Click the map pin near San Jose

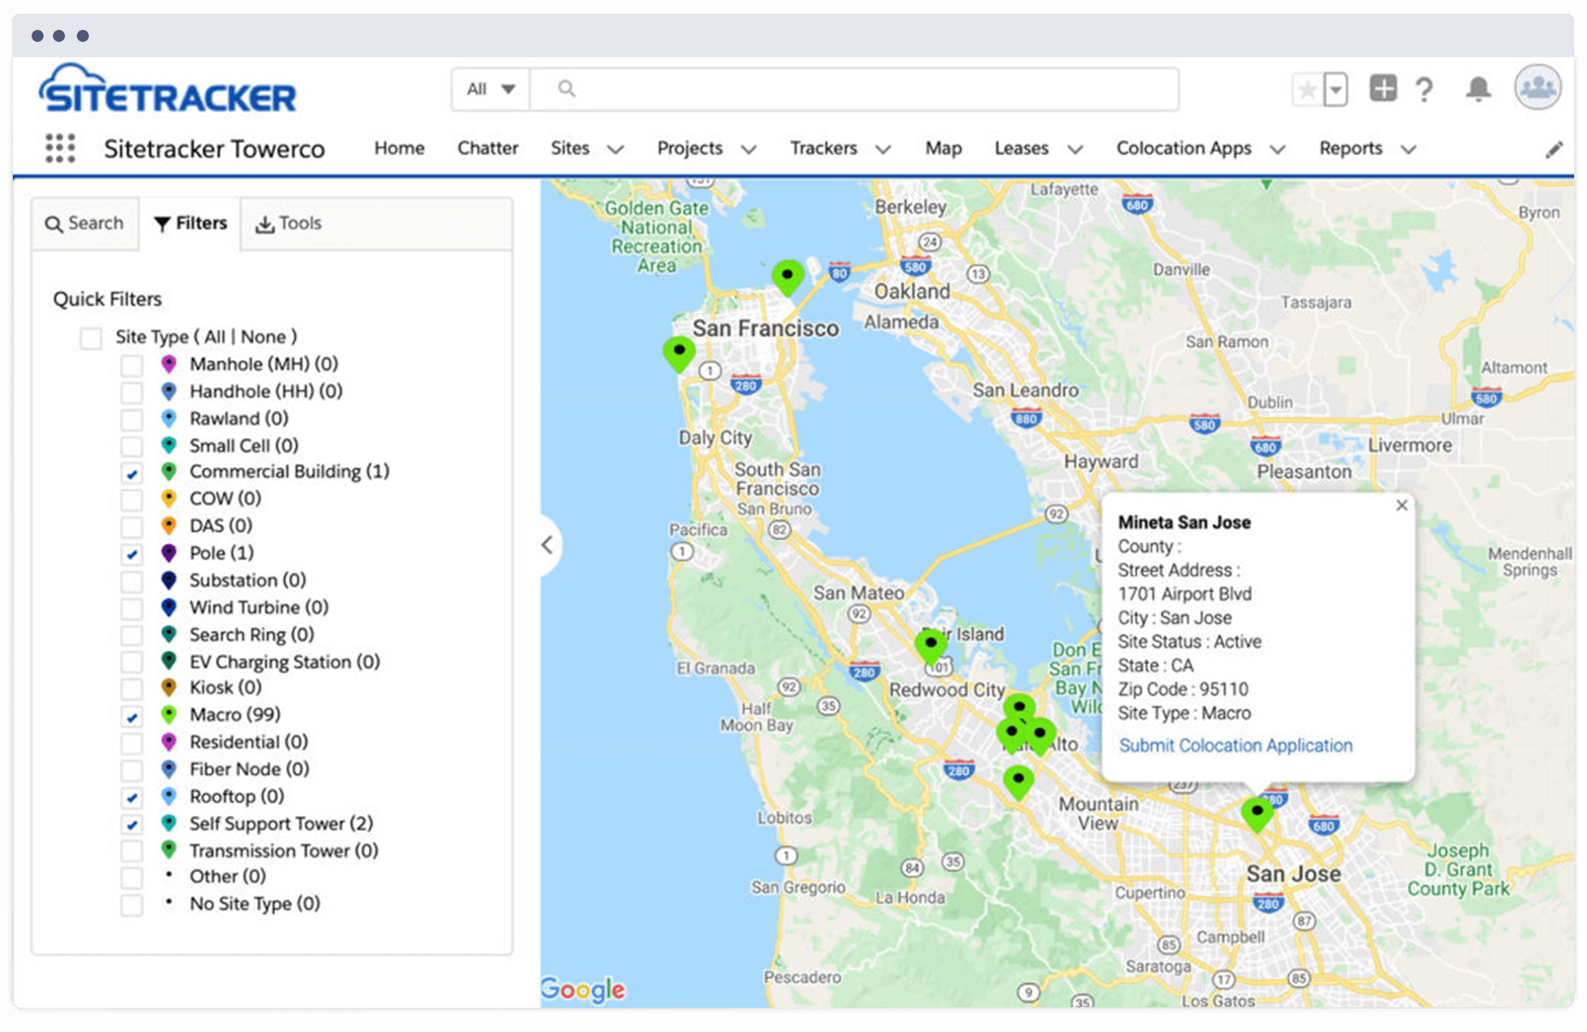1256,814
